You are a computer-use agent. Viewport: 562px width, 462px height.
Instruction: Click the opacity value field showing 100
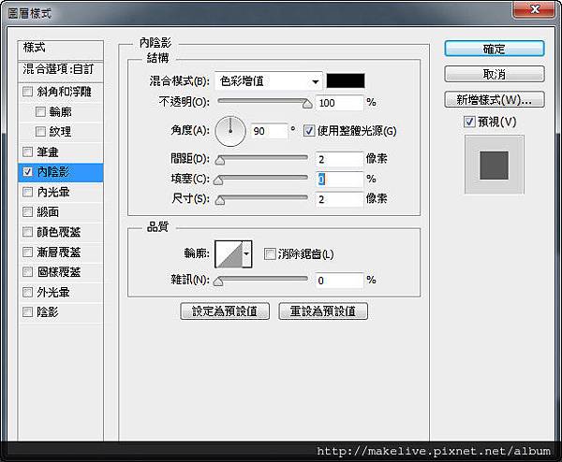pyautogui.click(x=339, y=103)
